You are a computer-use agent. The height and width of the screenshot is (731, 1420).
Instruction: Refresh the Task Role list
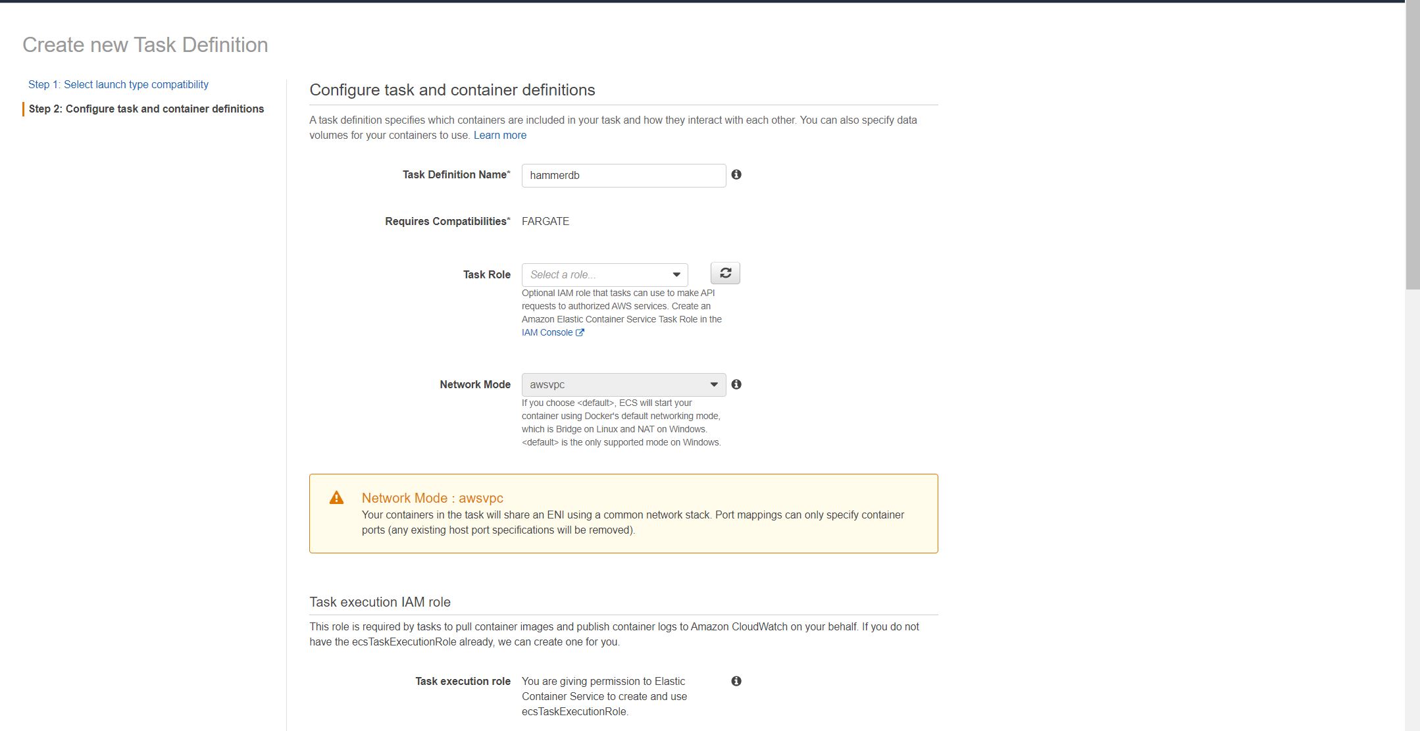tap(725, 273)
